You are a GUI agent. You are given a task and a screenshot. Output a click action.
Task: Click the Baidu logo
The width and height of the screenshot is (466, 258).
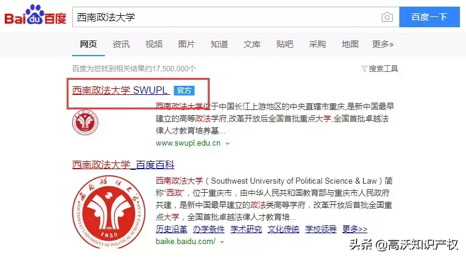(35, 15)
